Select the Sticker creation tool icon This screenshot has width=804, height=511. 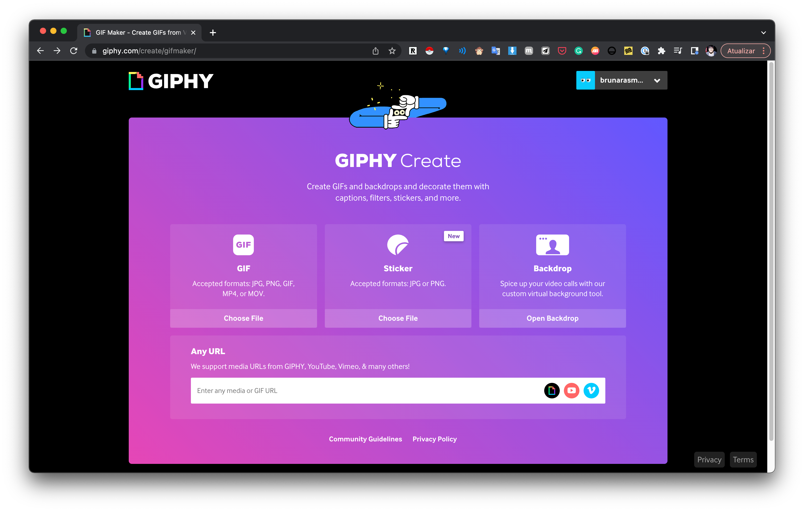397,244
